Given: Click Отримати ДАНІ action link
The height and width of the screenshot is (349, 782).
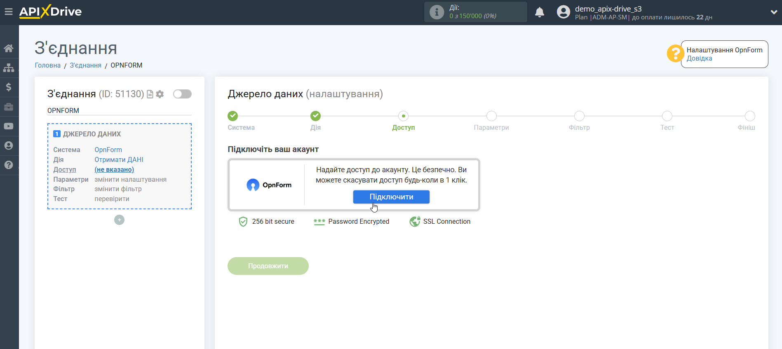Looking at the screenshot, I should [119, 159].
